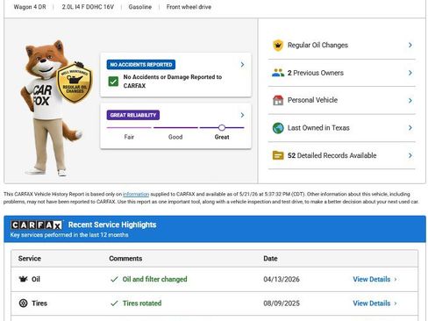Open Personal Vehicle details chevron
Image resolution: width=428 pixels, height=321 pixels.
click(x=410, y=100)
